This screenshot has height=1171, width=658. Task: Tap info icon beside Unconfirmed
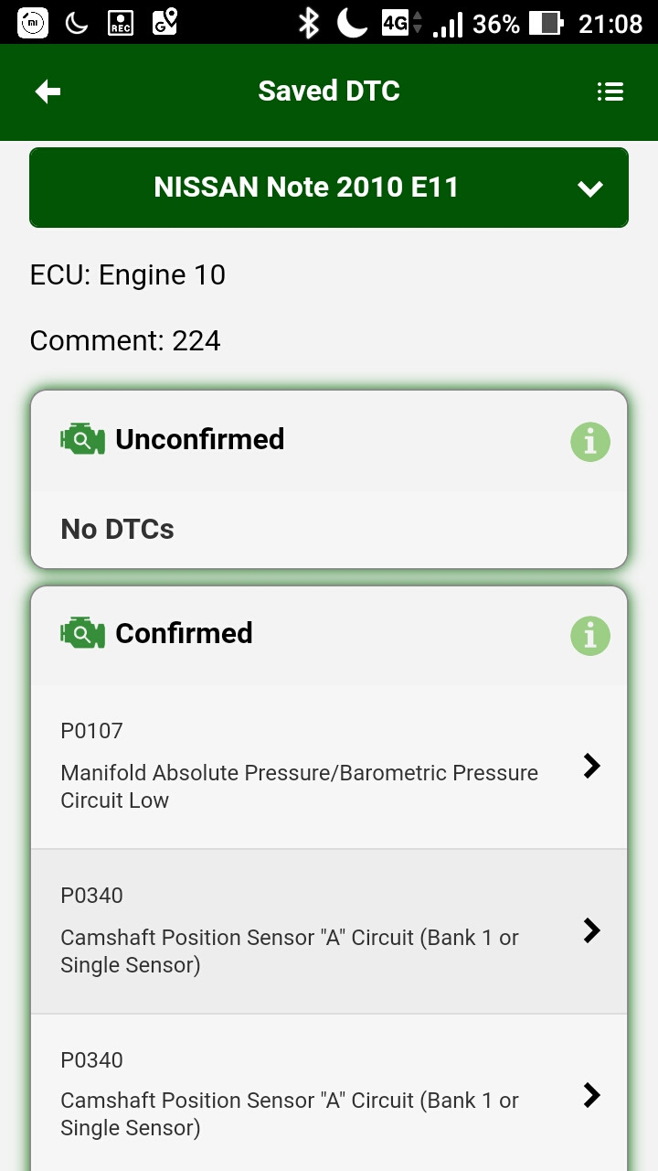tap(590, 442)
